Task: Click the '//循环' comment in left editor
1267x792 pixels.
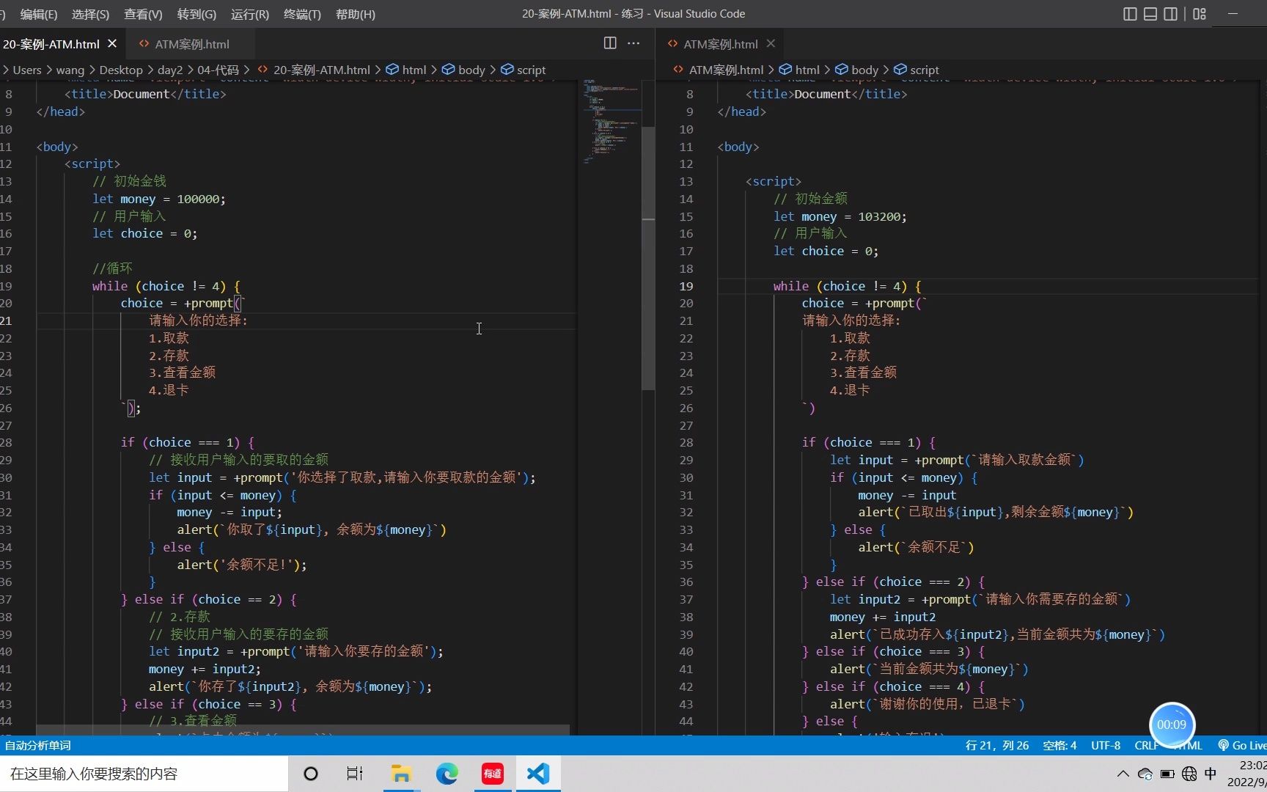Action: (112, 268)
